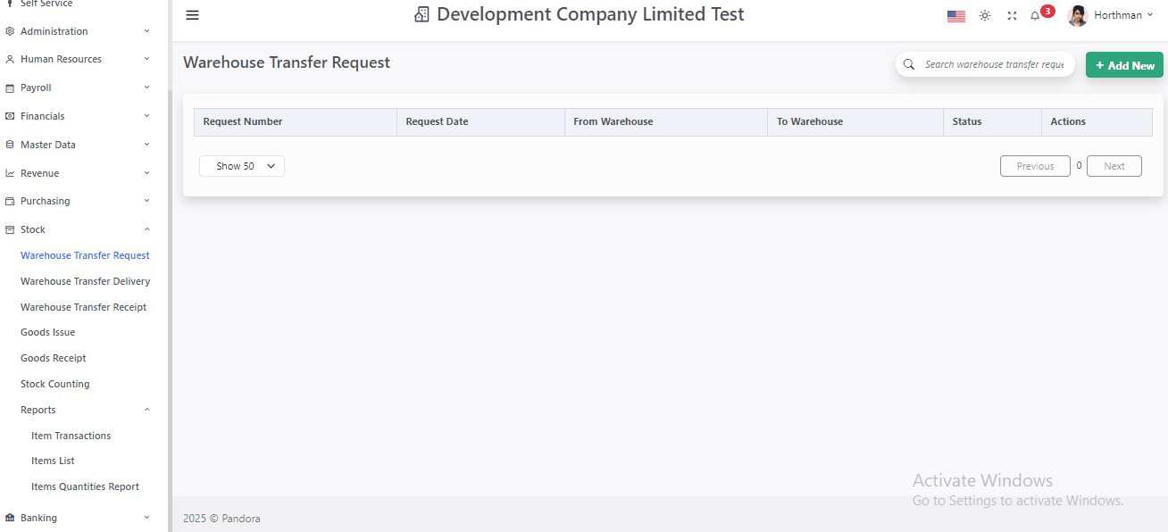Expand the Administration menu chevron
This screenshot has height=532, width=1168.
147,31
